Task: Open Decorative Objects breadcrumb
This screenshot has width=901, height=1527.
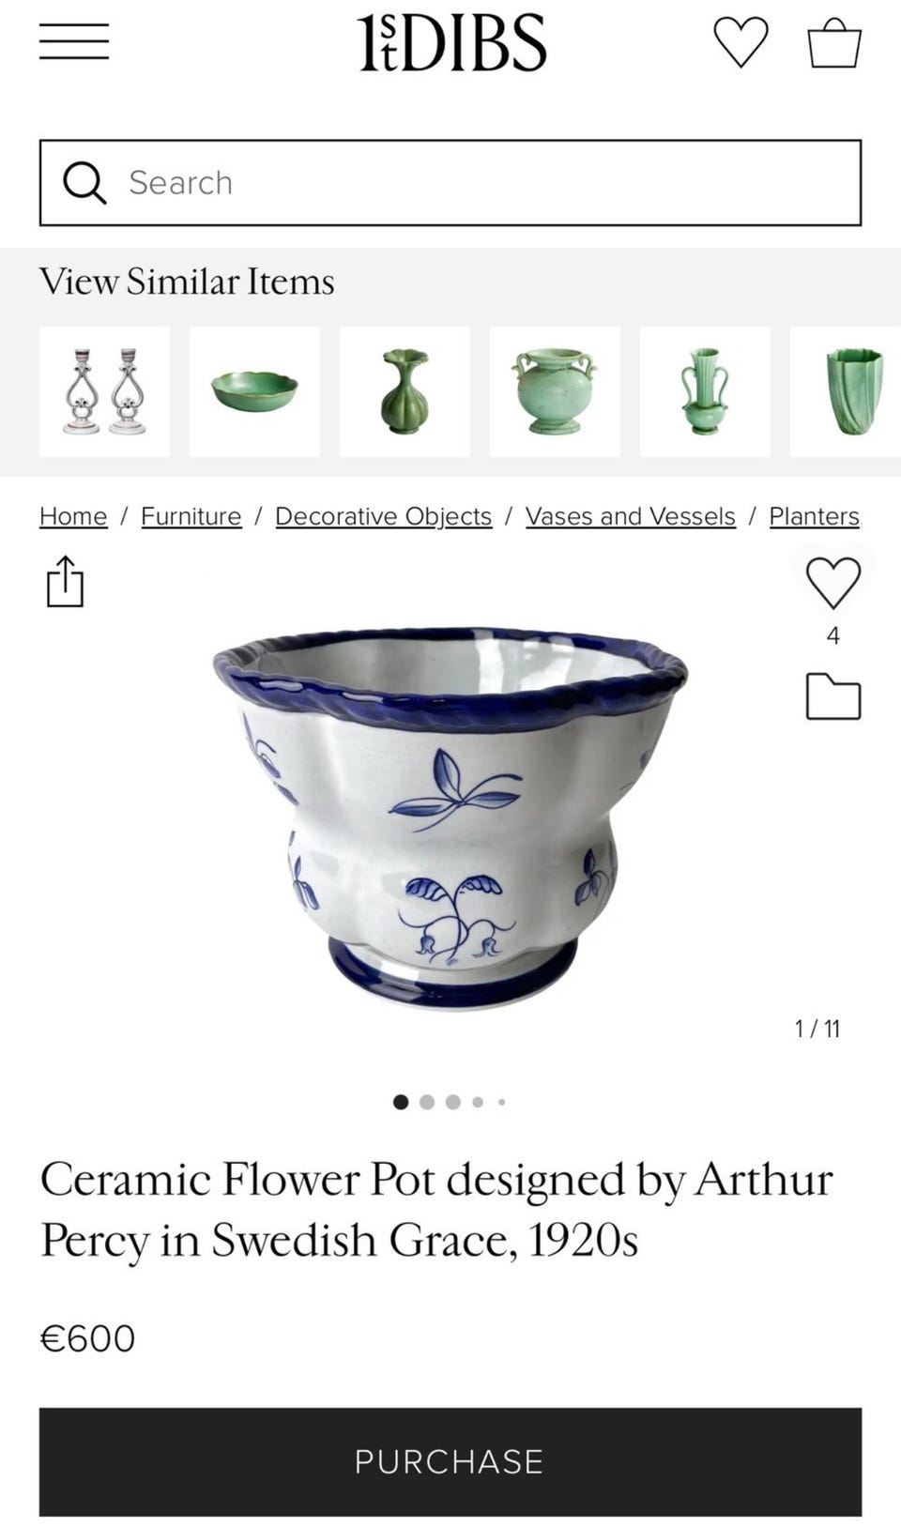Action: pyautogui.click(x=383, y=516)
